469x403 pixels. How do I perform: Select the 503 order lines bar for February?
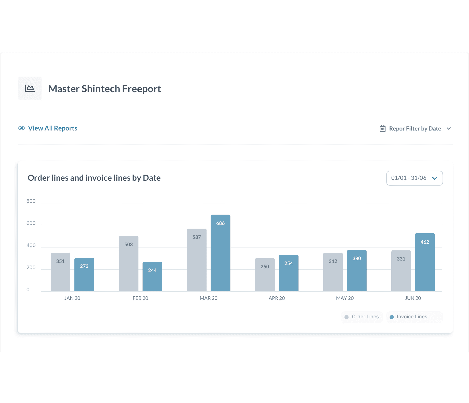click(x=128, y=264)
